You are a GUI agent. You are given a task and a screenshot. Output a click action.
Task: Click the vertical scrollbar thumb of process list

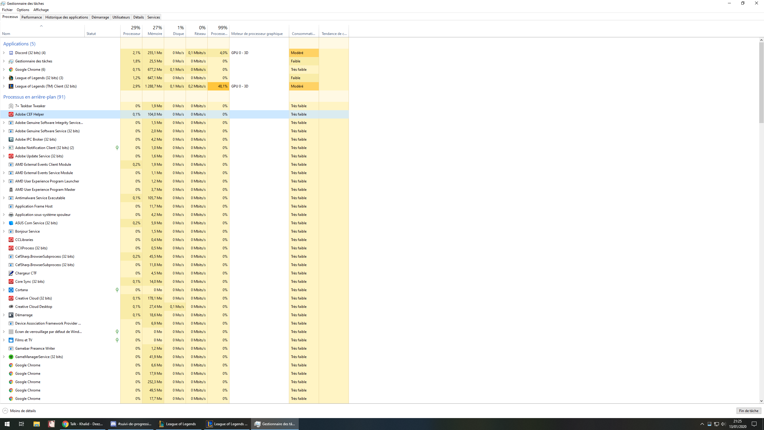(761, 82)
